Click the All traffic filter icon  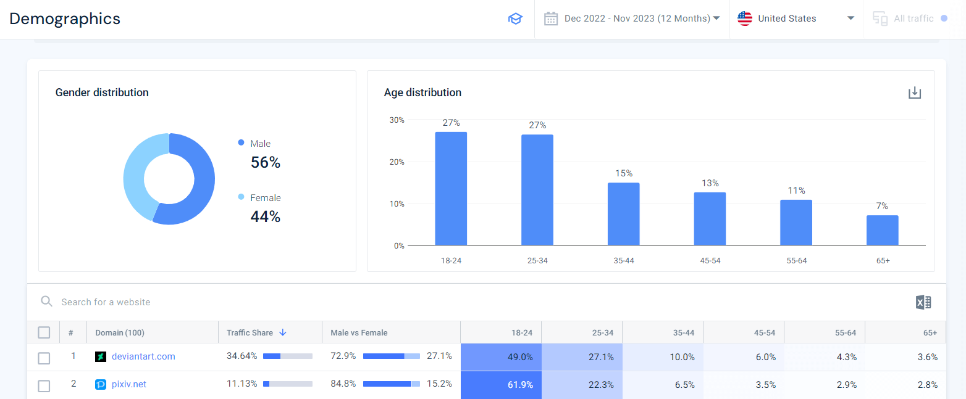pyautogui.click(x=880, y=19)
